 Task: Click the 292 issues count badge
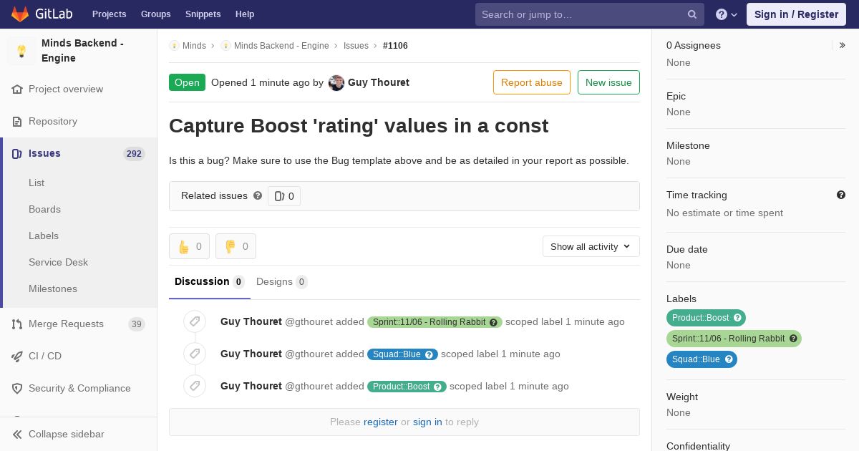pyautogui.click(x=134, y=154)
